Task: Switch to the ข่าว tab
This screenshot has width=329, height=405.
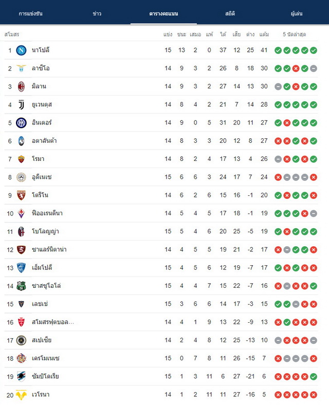Action: pyautogui.click(x=97, y=13)
